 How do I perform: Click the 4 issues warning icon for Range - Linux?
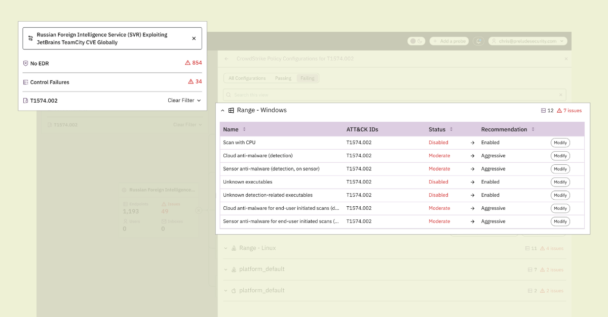point(542,248)
